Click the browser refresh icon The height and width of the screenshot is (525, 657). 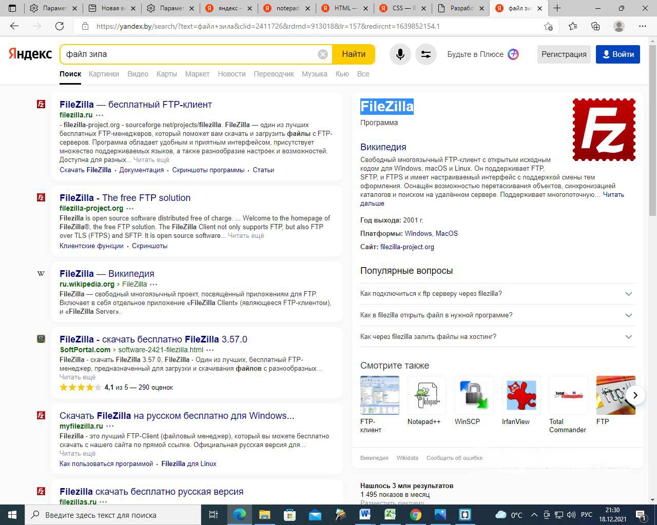(60, 26)
